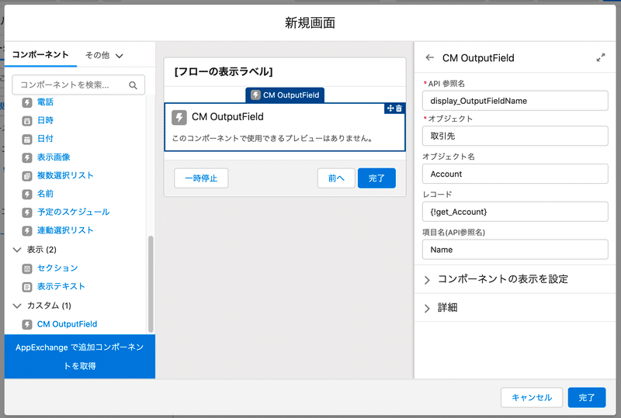The width and height of the screenshot is (621, 418).
Task: Open the その他 dropdown tab
Action: tap(104, 55)
